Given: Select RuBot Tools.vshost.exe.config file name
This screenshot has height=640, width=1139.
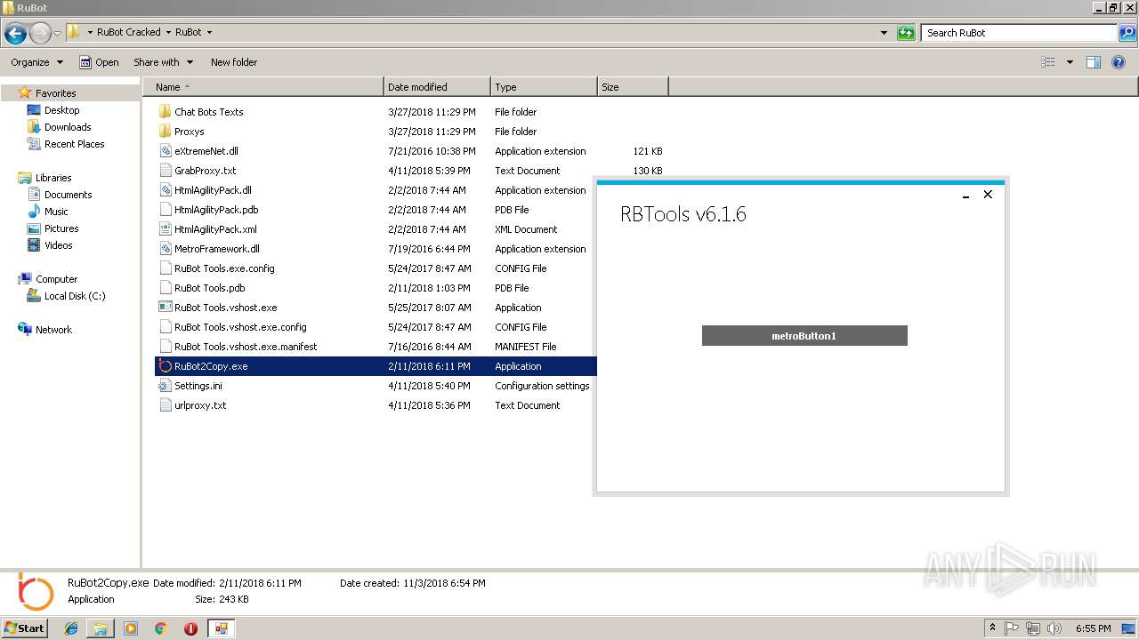Looking at the screenshot, I should click(x=240, y=327).
